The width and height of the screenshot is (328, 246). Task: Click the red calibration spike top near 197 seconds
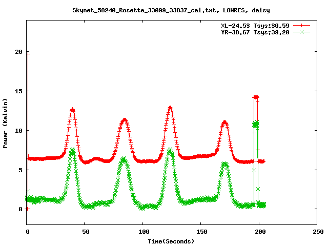coord(256,97)
